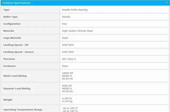Click the Precision row label

pos(9,59)
